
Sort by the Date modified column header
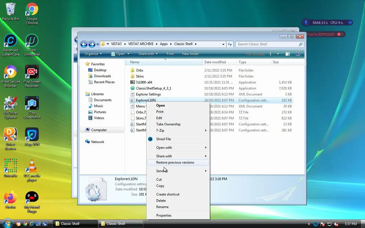(220, 62)
